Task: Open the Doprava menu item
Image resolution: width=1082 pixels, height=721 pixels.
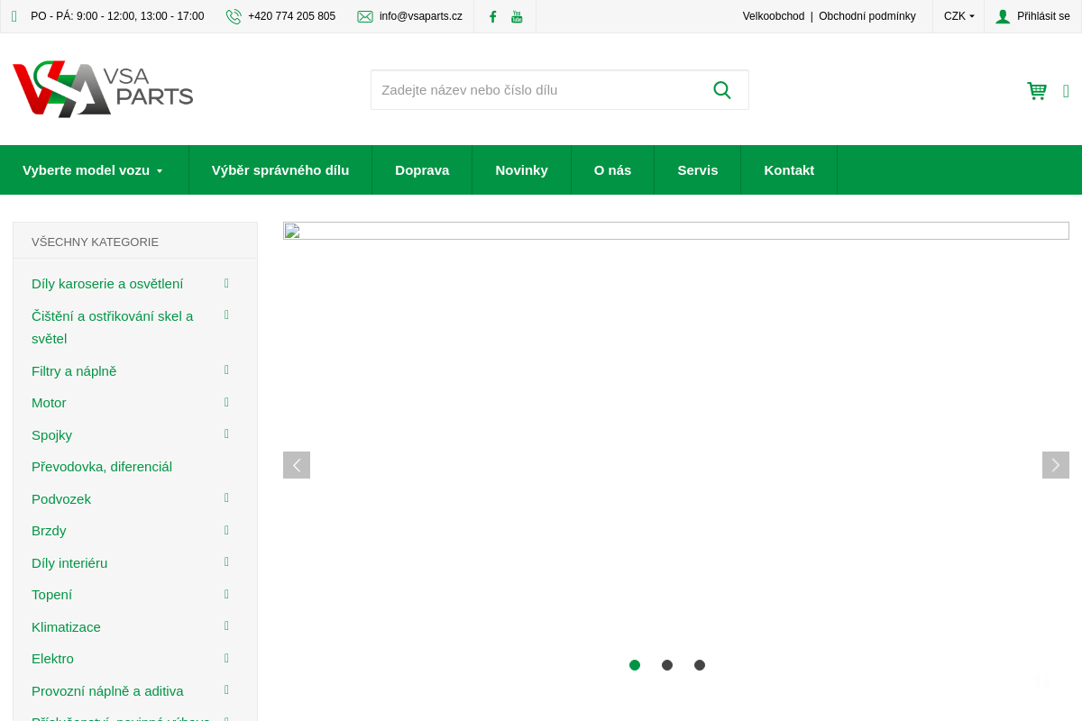Action: coord(422,169)
